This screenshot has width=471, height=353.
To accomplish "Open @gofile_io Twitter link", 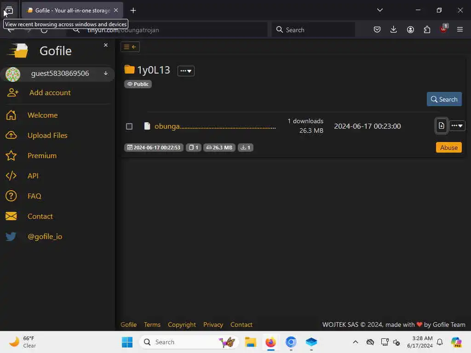I will (45, 237).
